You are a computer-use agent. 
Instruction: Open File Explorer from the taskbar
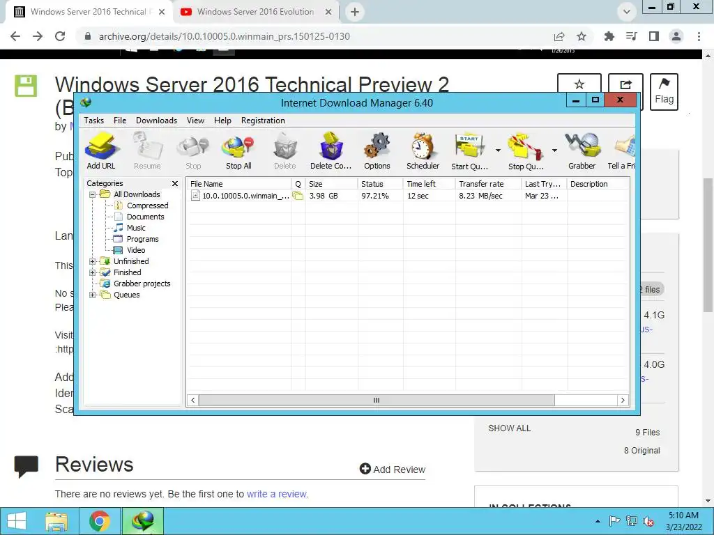point(56,521)
